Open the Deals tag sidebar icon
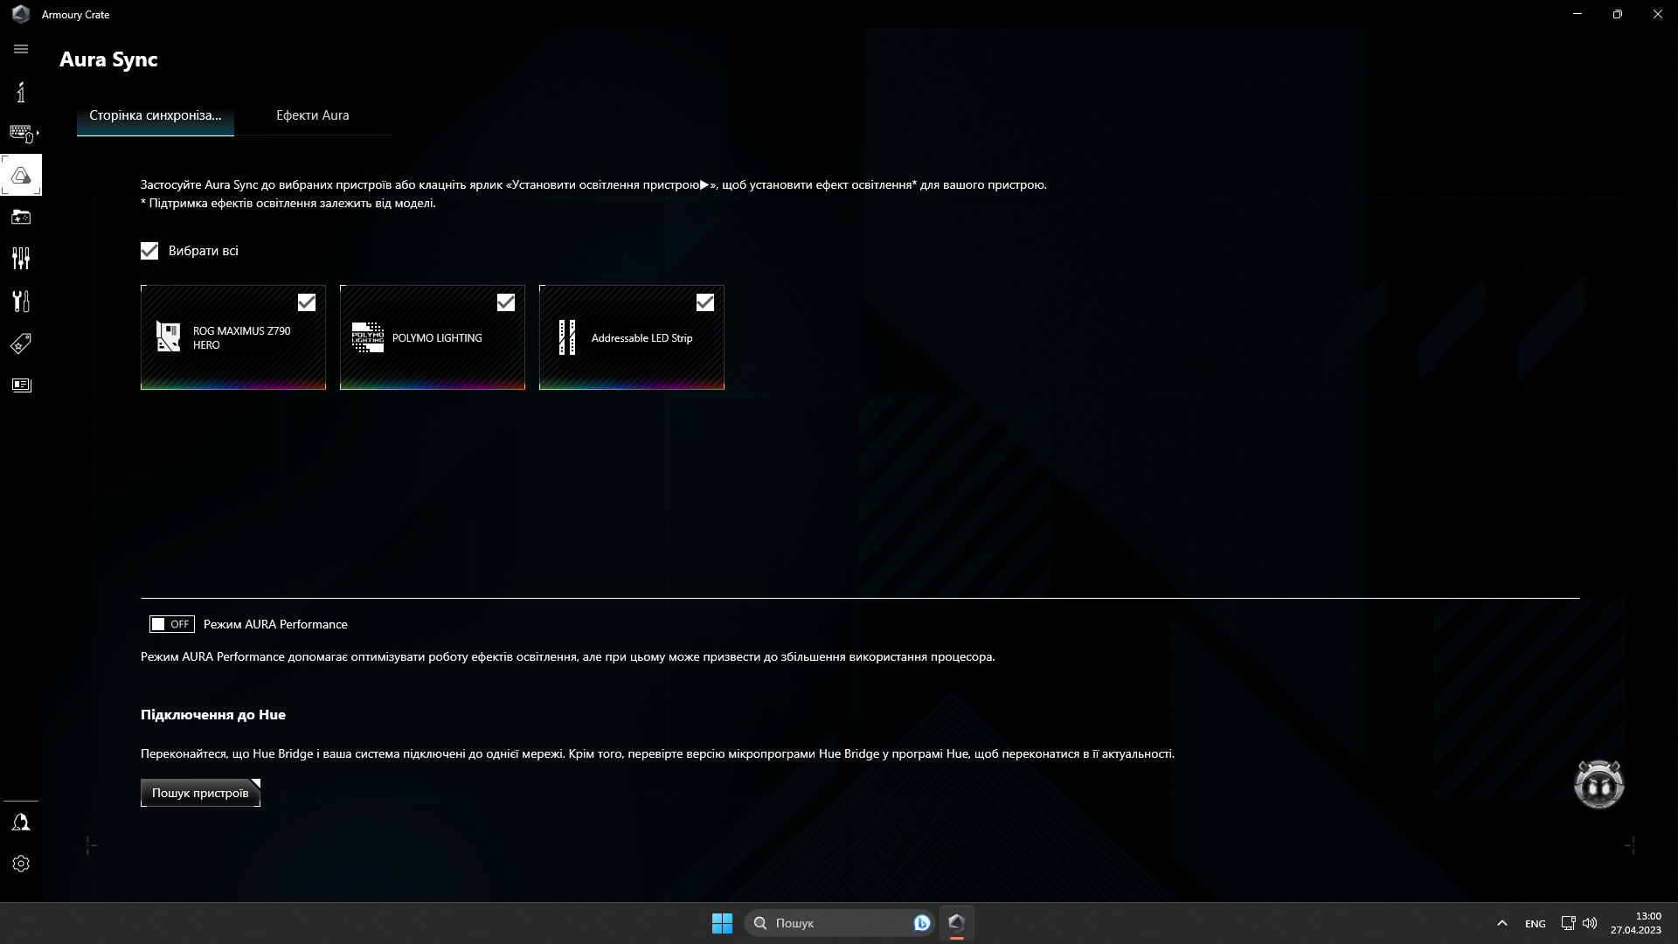 [21, 343]
